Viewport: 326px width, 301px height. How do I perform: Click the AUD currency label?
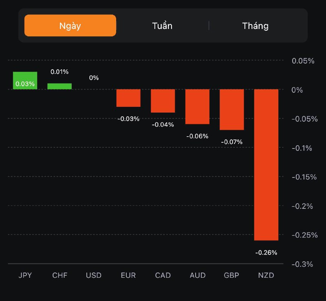(197, 275)
